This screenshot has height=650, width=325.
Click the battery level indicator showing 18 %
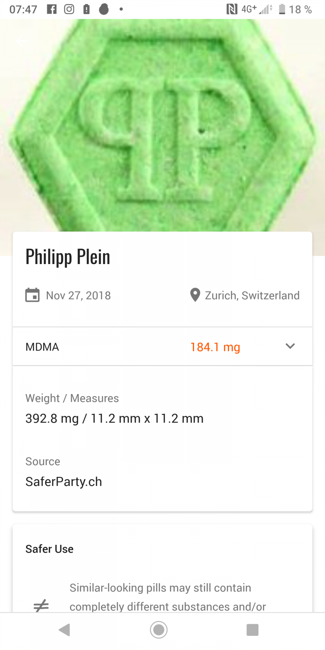tap(295, 9)
